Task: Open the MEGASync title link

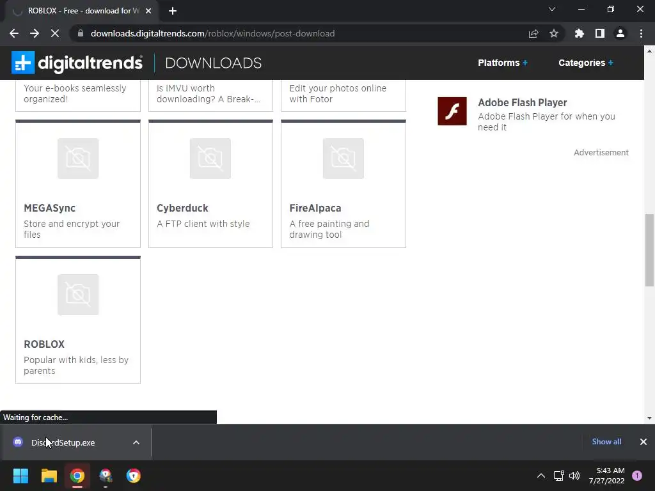Action: [50, 208]
